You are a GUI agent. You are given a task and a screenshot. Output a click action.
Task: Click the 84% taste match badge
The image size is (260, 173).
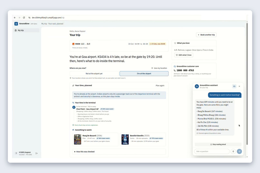tap(107, 109)
